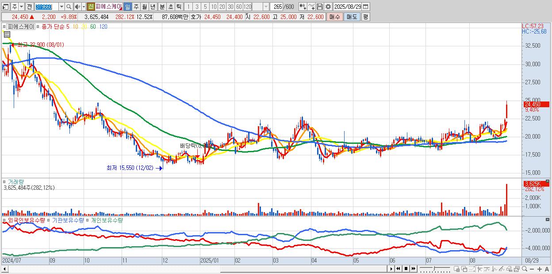Viewport: 552px width, 274px height.
Task: Open chart settings gear icon
Action: coord(328,7)
